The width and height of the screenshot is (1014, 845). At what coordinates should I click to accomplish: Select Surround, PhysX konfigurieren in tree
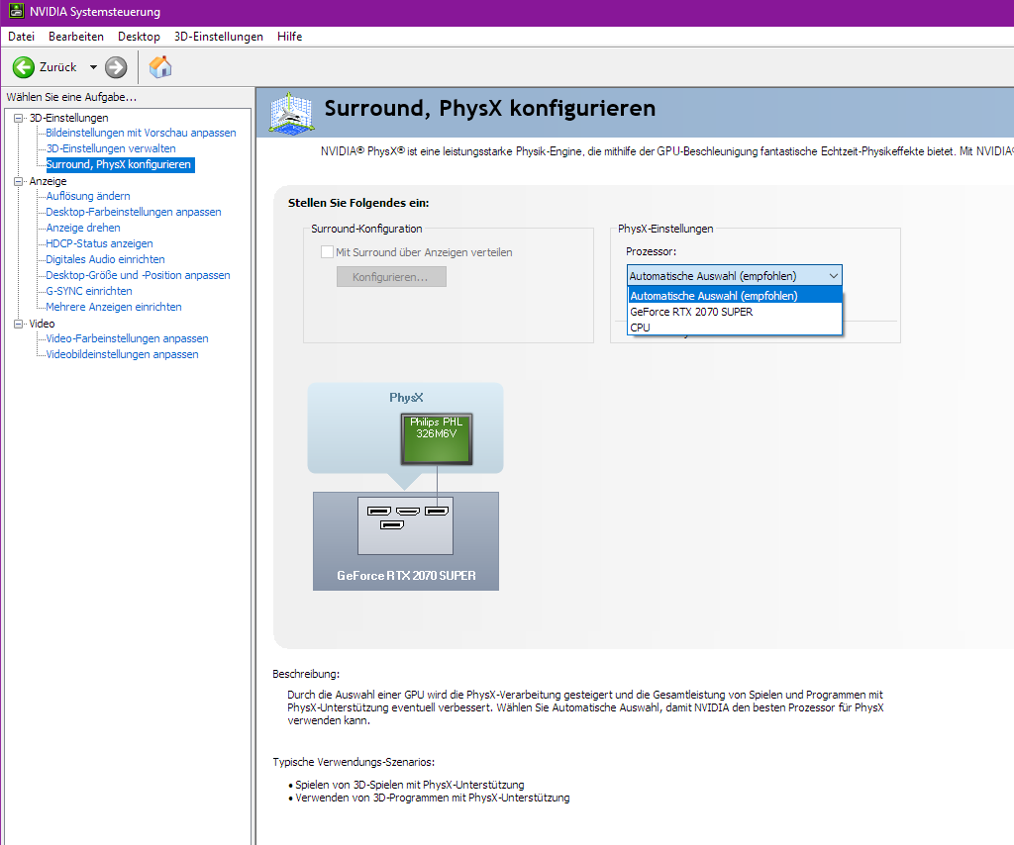pyautogui.click(x=119, y=164)
